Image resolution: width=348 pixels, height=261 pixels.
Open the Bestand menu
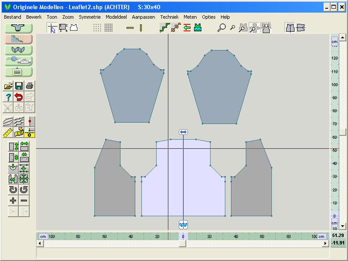point(13,17)
